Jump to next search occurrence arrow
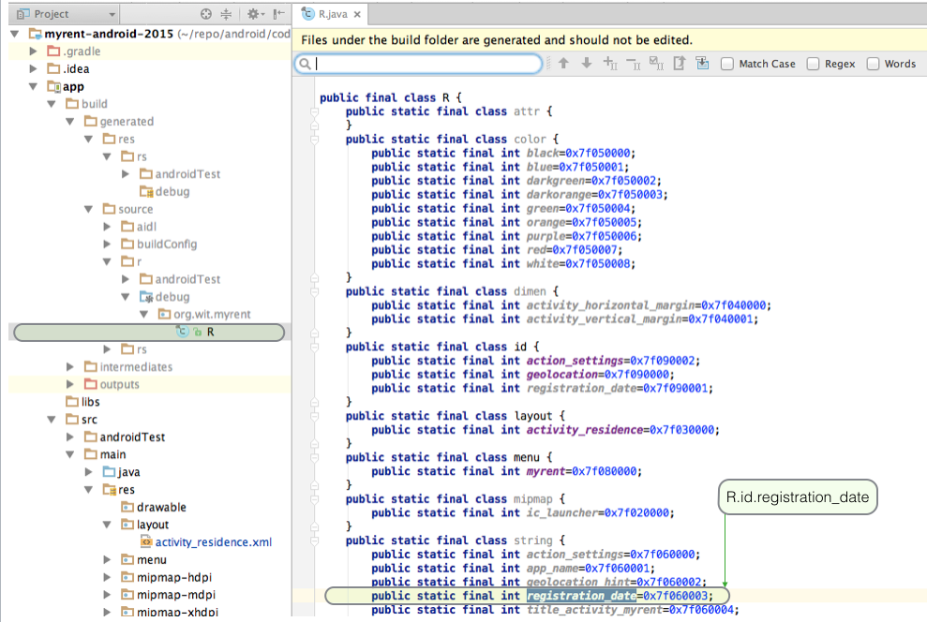Screen dimensions: 927x622 [586, 63]
